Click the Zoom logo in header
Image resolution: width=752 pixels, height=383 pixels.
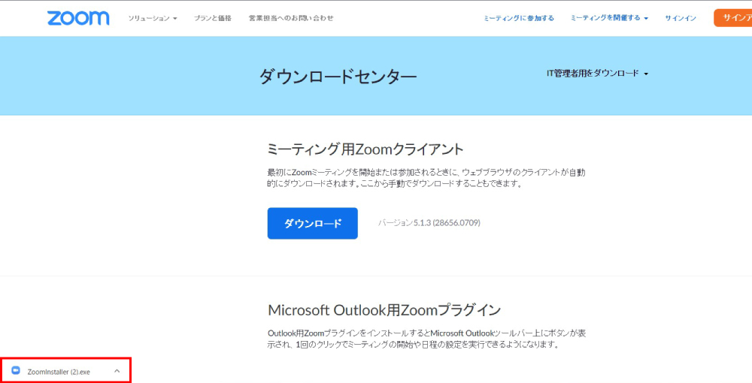click(x=77, y=18)
